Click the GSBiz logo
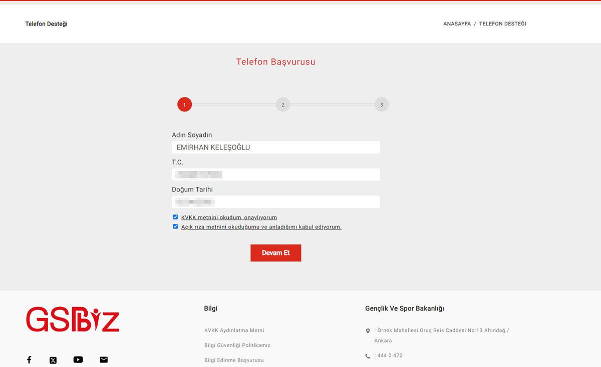This screenshot has height=367, width=601. pyautogui.click(x=73, y=320)
